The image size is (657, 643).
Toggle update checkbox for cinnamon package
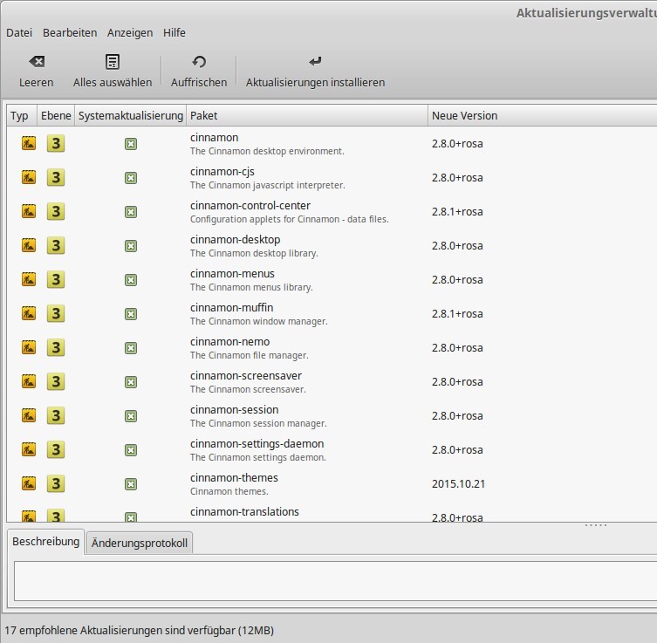pyautogui.click(x=131, y=144)
